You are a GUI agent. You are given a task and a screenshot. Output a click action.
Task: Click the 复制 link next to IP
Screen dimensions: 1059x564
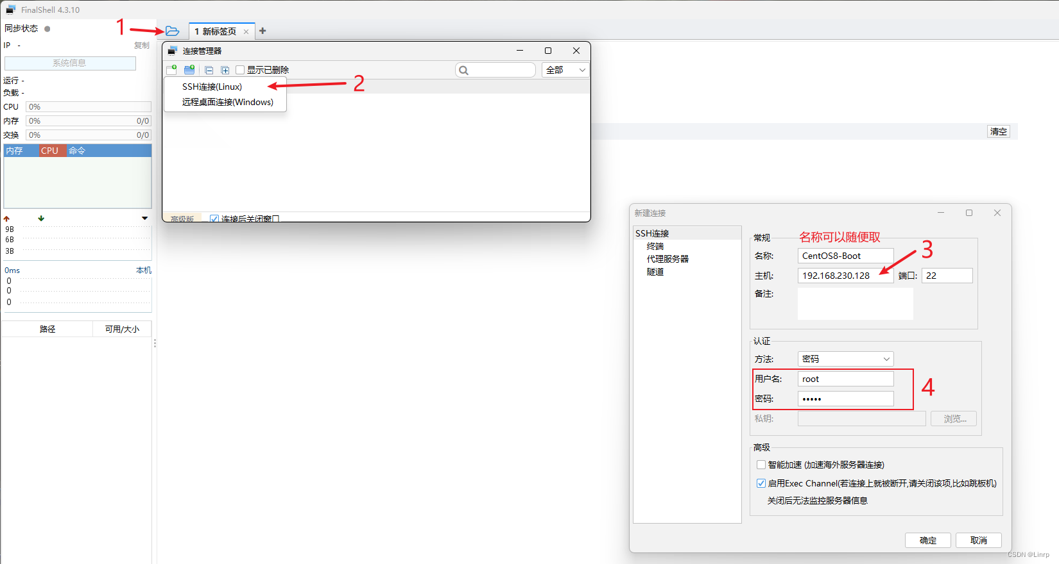[x=142, y=46]
